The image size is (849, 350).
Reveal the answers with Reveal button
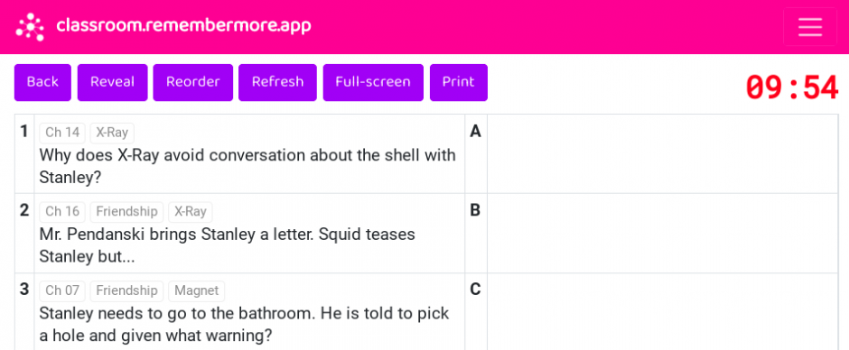click(113, 82)
